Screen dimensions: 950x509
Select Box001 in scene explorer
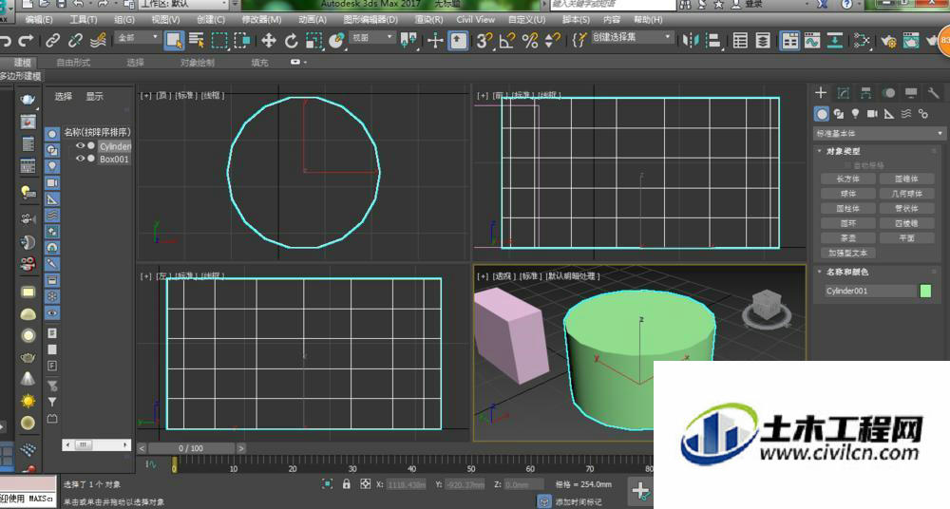click(x=115, y=160)
